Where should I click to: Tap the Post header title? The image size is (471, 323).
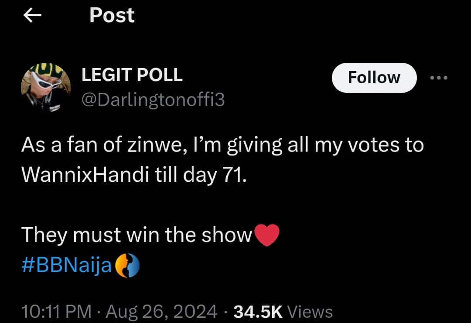click(x=112, y=16)
